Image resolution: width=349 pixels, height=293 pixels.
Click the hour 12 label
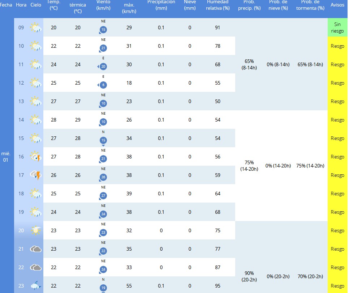point(21,83)
